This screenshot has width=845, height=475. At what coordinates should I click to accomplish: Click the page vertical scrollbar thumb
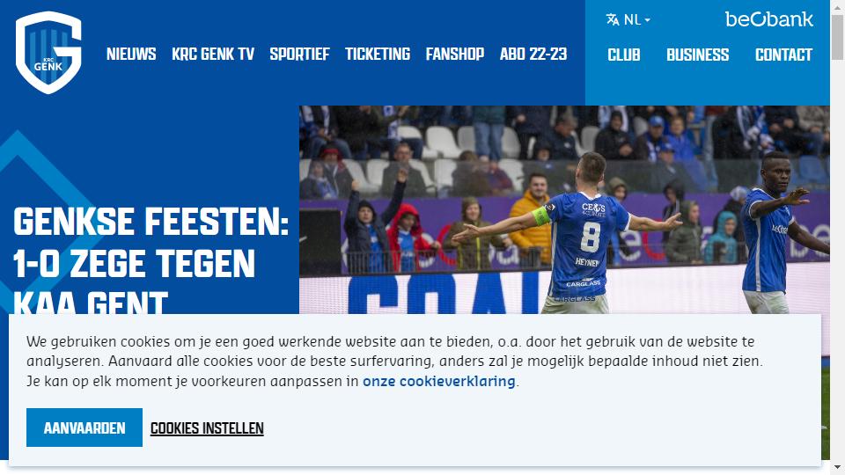(837, 37)
